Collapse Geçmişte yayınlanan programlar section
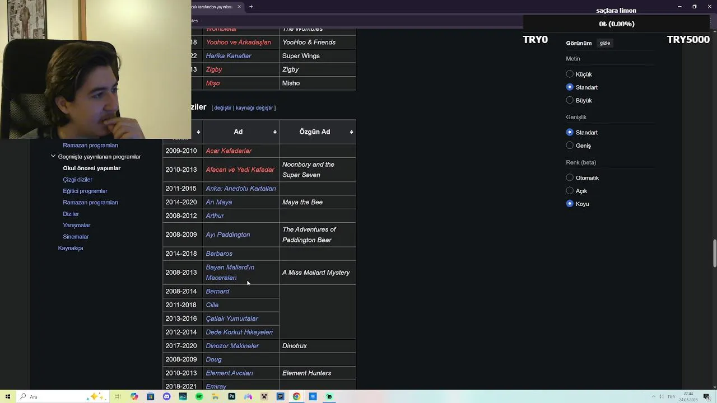Viewport: 717px width, 403px height. click(x=53, y=157)
